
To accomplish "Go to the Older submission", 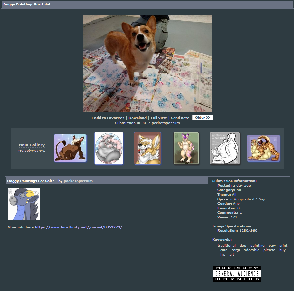I will pyautogui.click(x=203, y=117).
